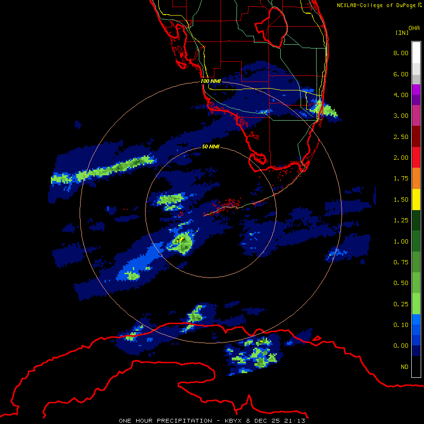Click the ND legend label

[405, 367]
